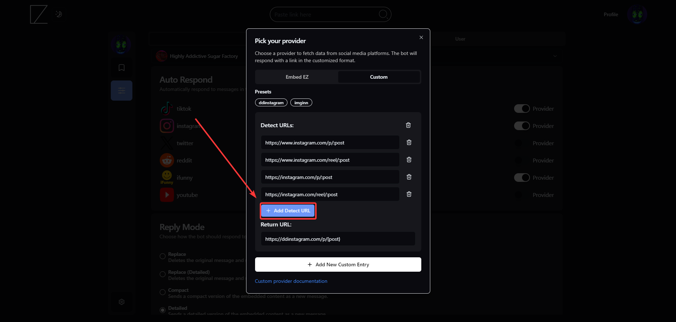Viewport: 676px width, 322px height.
Task: Select the Replace reply mode
Action: pos(163,256)
